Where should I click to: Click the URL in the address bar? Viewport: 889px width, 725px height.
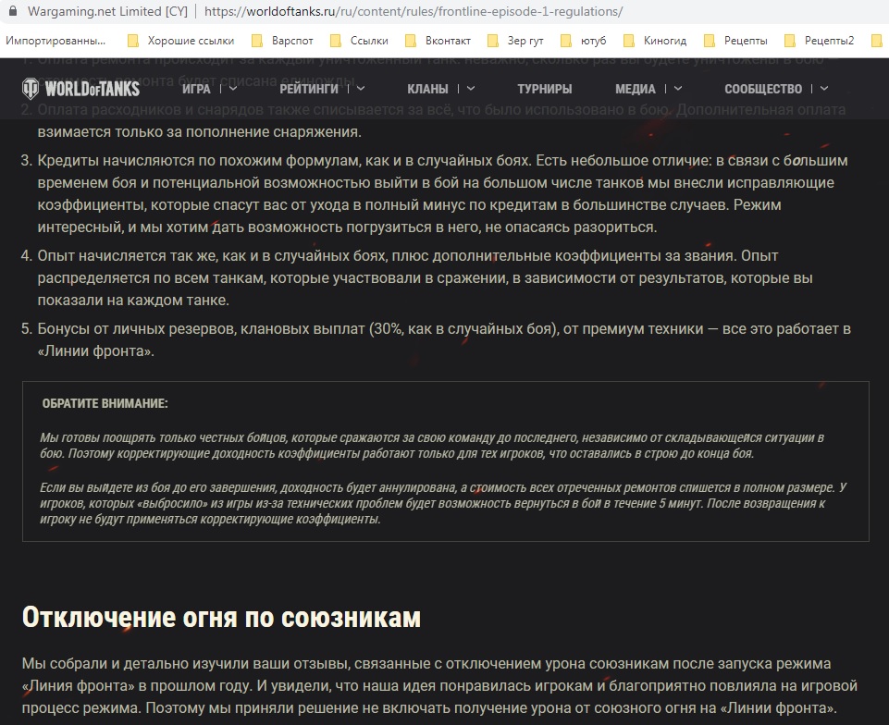tap(414, 11)
